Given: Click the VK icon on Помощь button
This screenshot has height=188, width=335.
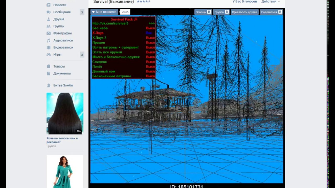Looking at the screenshot, I should (x=209, y=12).
